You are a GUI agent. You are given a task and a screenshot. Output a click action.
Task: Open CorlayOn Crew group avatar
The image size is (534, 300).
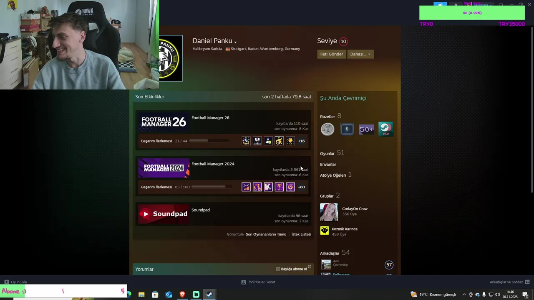point(329,212)
